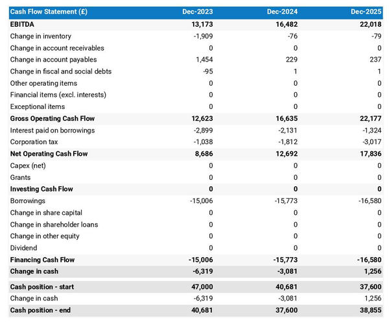Click the Dividend row label
The image size is (389, 322).
[24, 248]
